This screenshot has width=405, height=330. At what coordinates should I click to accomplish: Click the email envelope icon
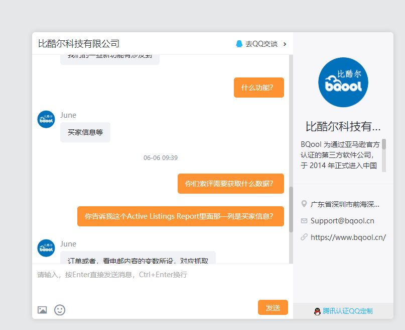pos(304,221)
